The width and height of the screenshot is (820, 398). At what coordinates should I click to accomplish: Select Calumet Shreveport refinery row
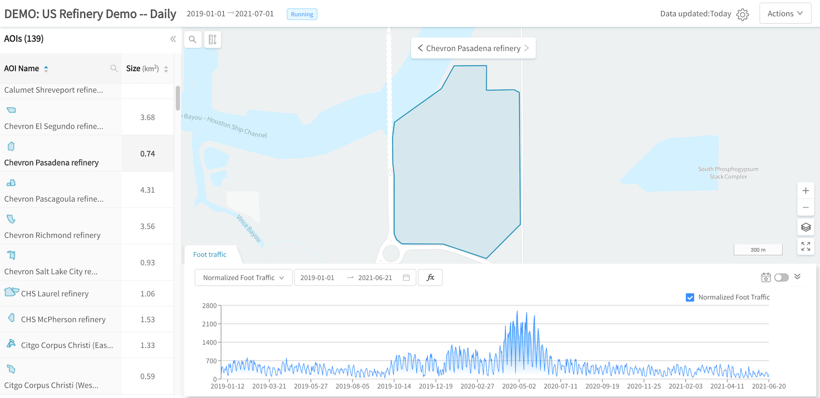point(87,91)
